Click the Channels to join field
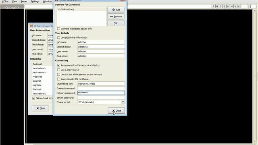258x145 pixels. [x=101, y=84]
